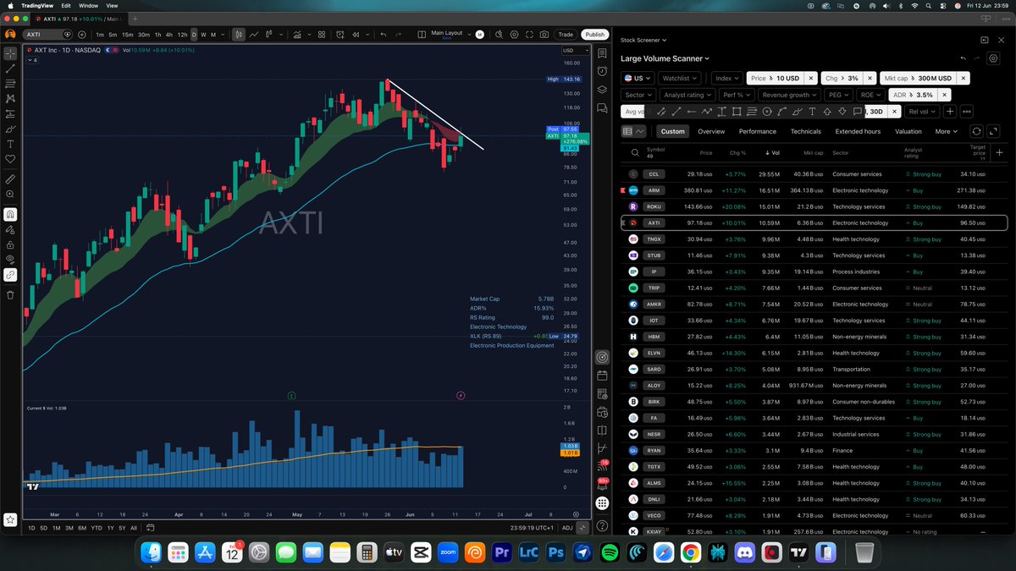Switch to the Overview tab
The height and width of the screenshot is (571, 1016).
point(711,131)
